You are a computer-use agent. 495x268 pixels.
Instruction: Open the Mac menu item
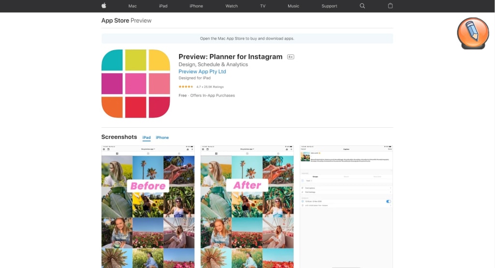pyautogui.click(x=132, y=6)
